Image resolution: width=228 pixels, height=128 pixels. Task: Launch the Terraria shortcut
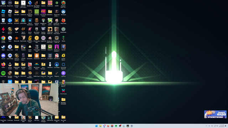pos(63,39)
